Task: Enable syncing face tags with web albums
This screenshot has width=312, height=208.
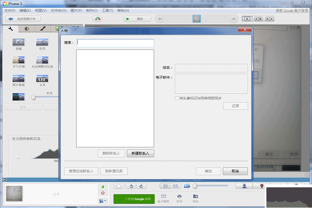Action: point(177,98)
